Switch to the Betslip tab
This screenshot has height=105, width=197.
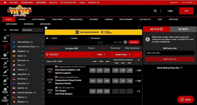click(x=156, y=29)
